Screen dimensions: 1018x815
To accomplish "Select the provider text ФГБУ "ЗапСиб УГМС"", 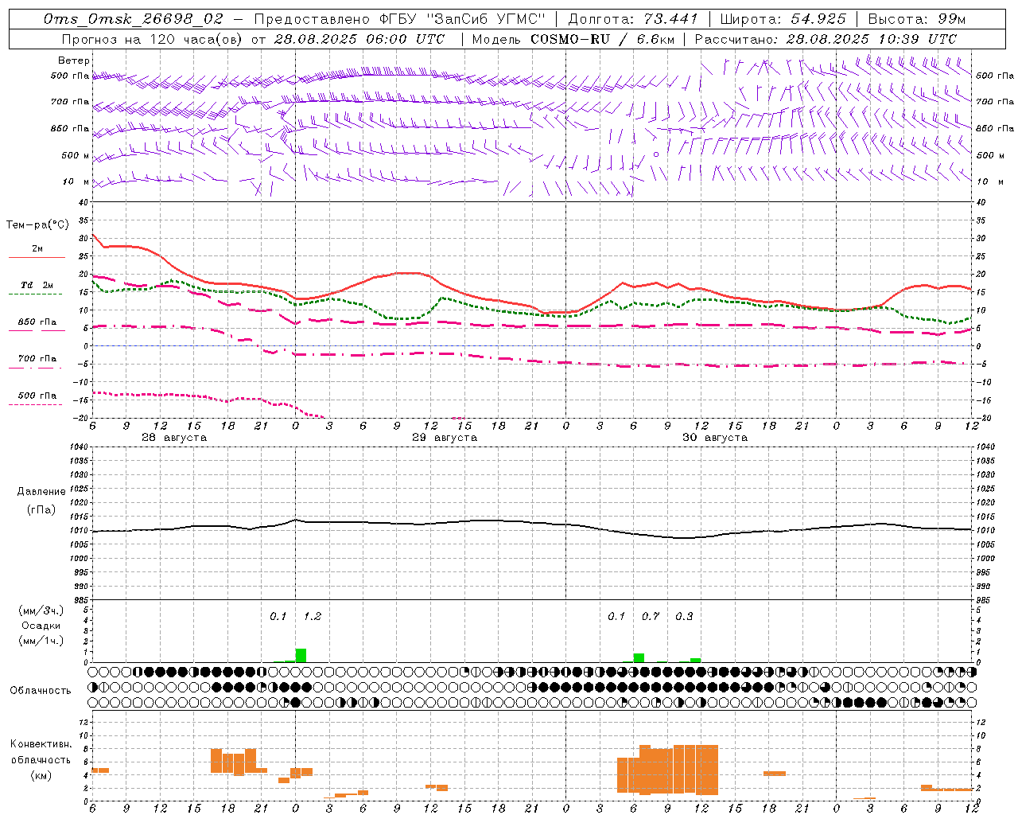I will (463, 18).
